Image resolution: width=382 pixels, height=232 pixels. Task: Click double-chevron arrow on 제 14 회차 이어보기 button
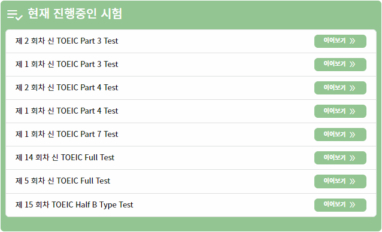pos(352,158)
